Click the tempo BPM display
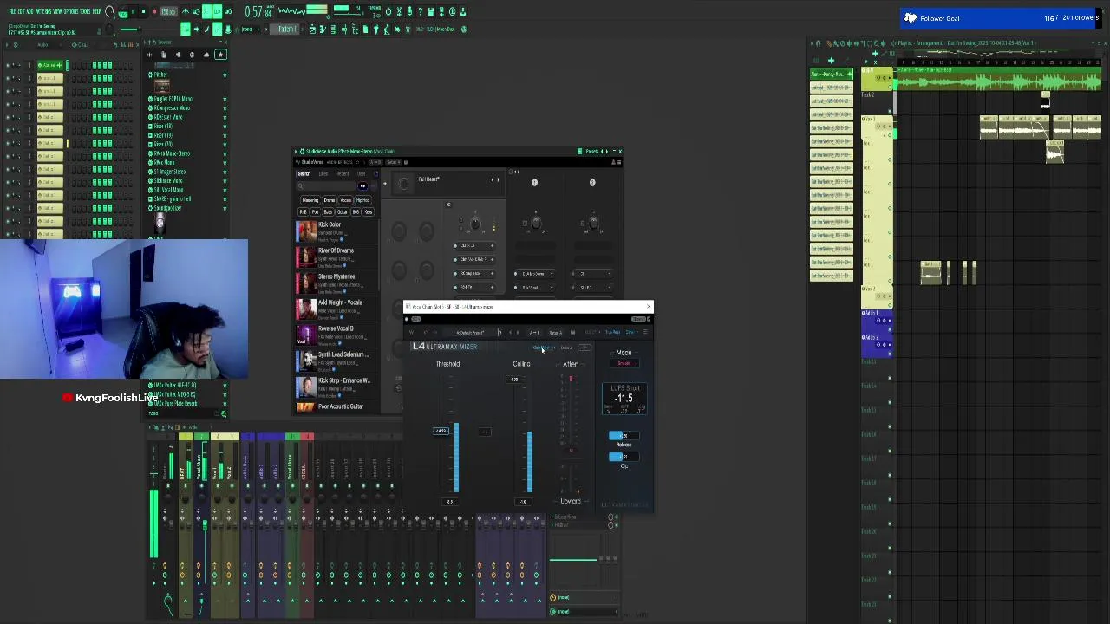Screen dimensions: 1110x624 [x=169, y=12]
